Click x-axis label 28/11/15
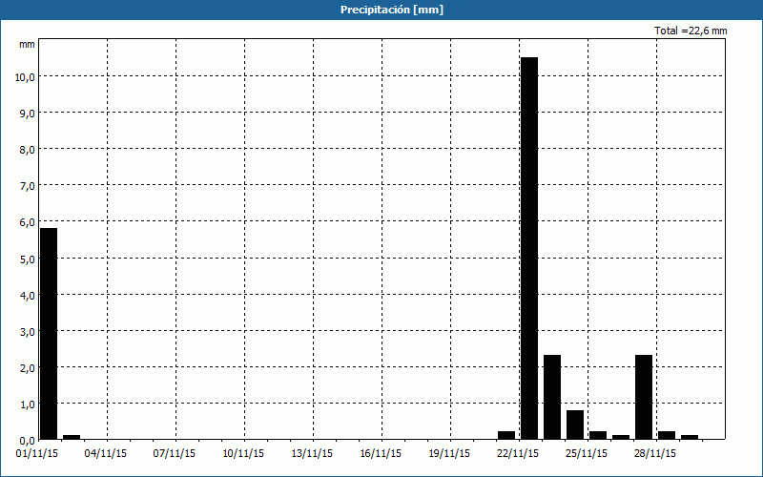This screenshot has width=763, height=477. pyautogui.click(x=655, y=454)
